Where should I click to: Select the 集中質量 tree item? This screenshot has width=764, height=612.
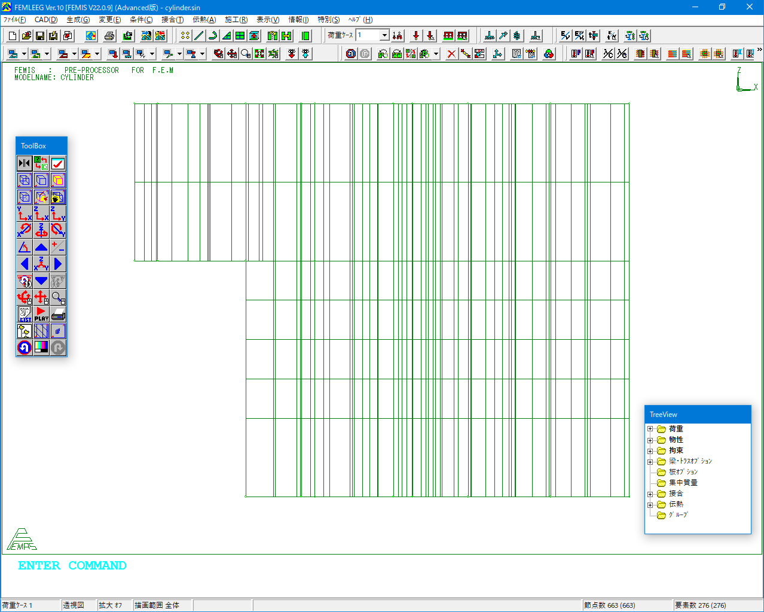coord(683,483)
